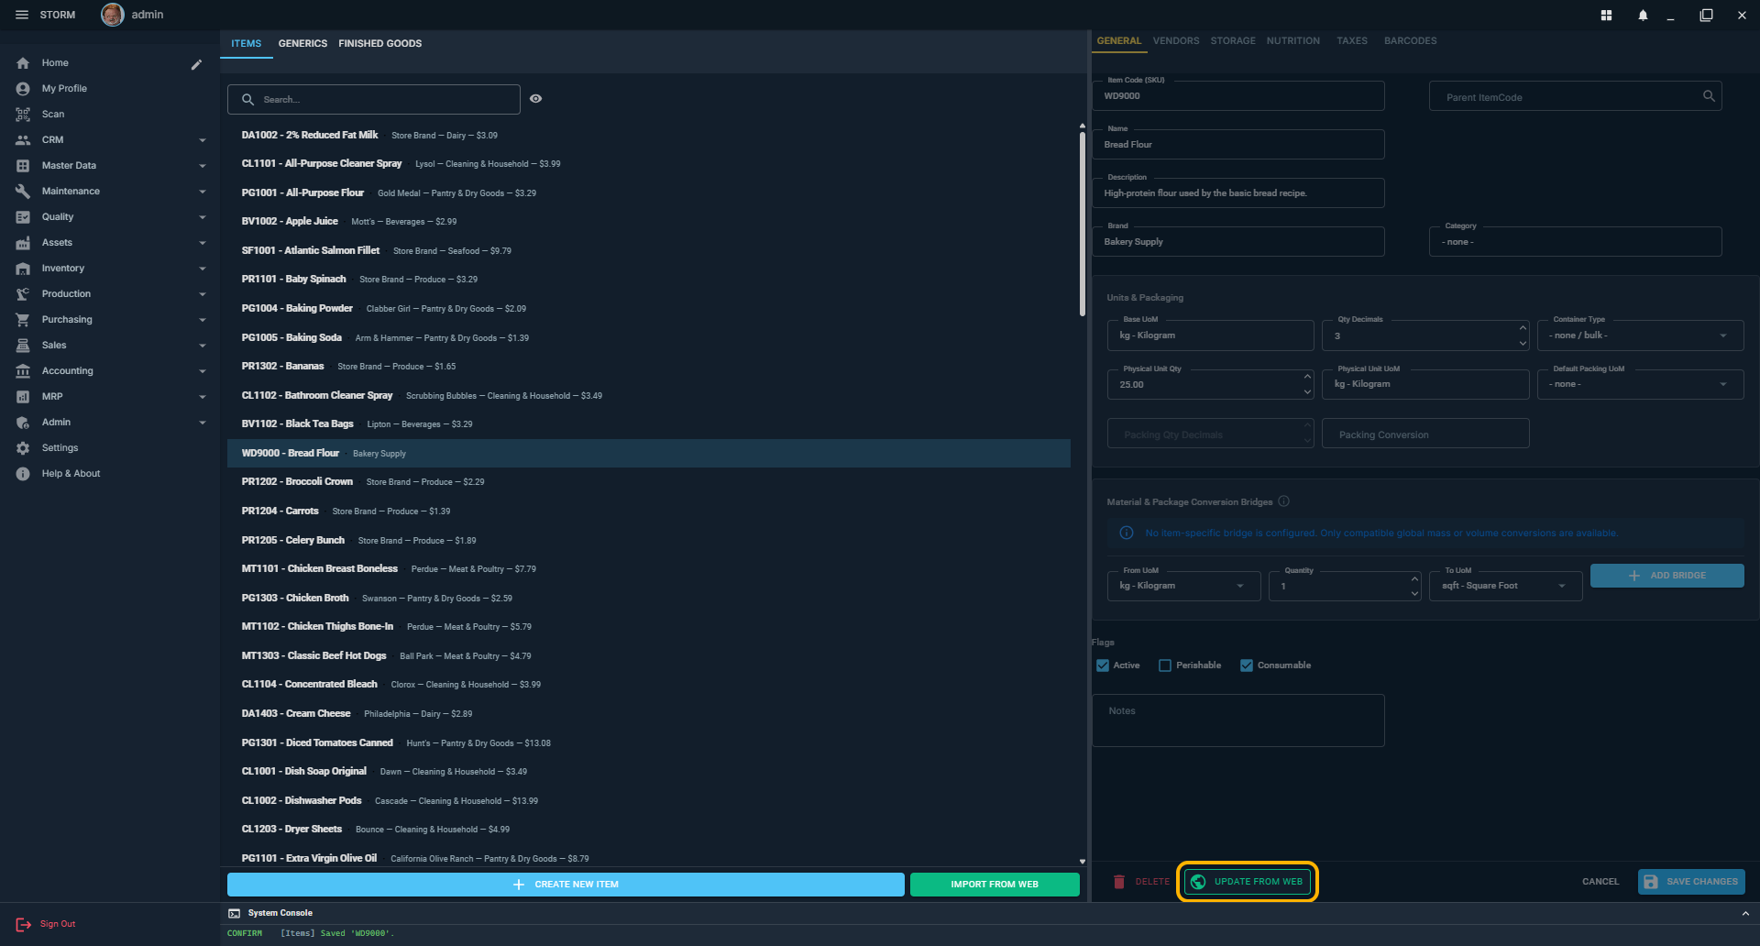
Task: Click the Production sidebar icon
Action: tap(23, 294)
